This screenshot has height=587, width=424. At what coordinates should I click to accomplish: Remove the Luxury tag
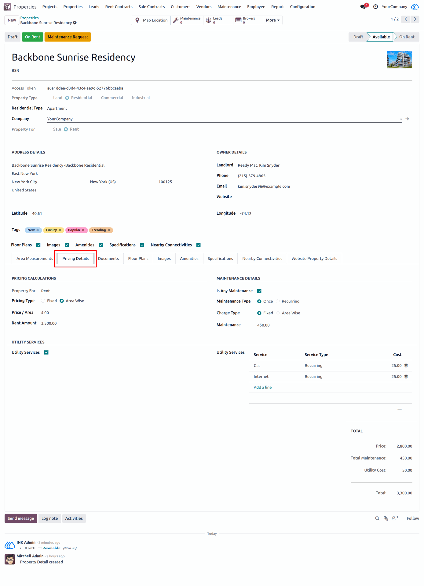click(x=60, y=230)
